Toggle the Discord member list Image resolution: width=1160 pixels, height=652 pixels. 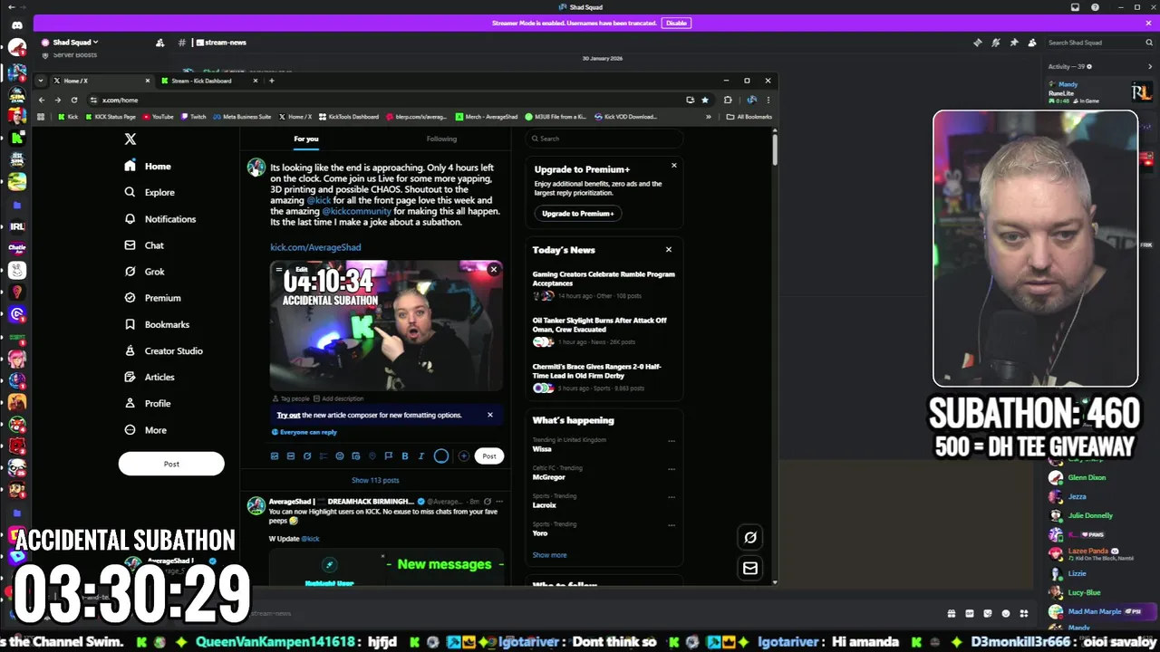(1031, 43)
